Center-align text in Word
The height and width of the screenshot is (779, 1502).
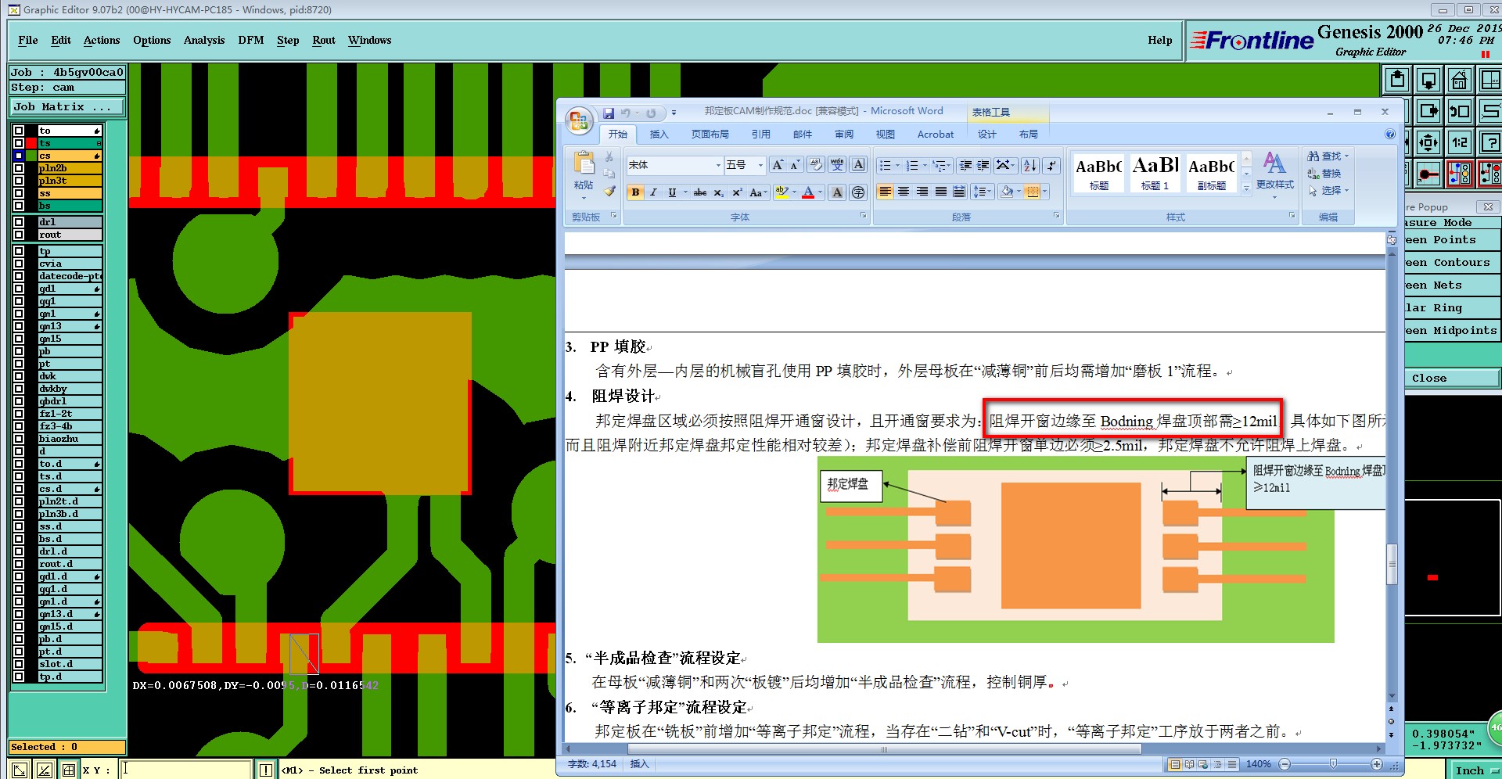point(904,192)
